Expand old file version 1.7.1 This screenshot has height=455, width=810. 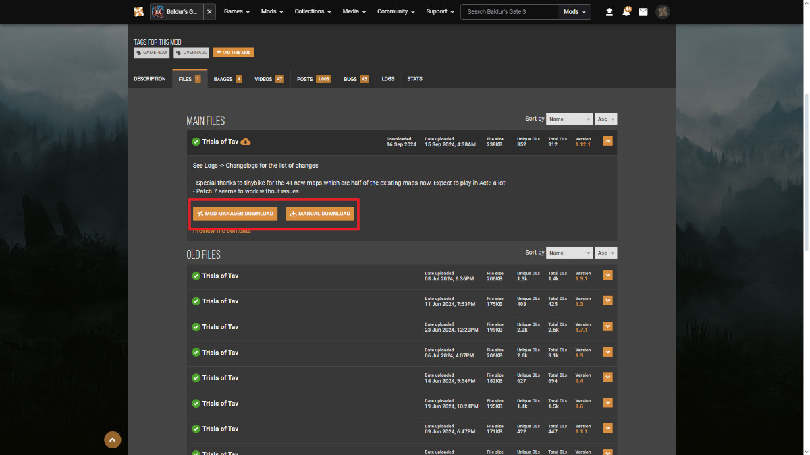[607, 326]
